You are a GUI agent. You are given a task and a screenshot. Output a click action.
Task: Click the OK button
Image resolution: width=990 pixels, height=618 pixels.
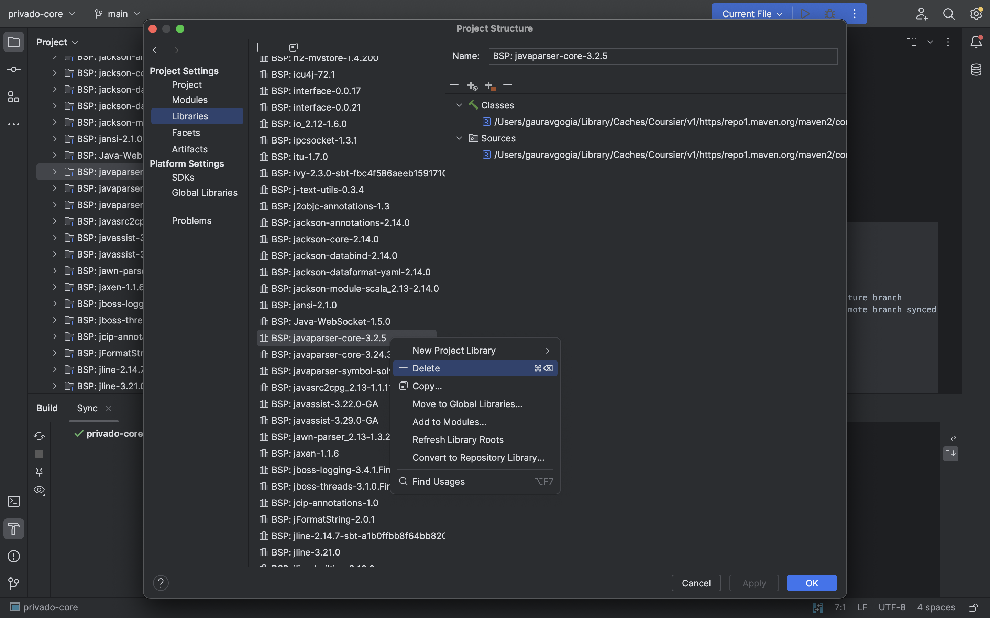(812, 583)
